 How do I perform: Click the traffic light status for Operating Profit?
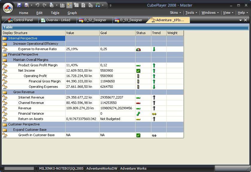(x=138, y=76)
